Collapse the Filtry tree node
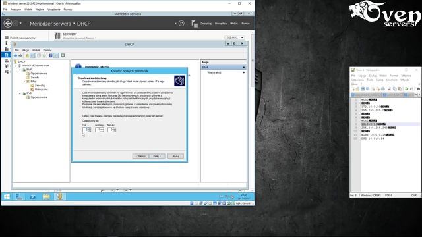This screenshot has width=422, height=237. click(x=24, y=82)
